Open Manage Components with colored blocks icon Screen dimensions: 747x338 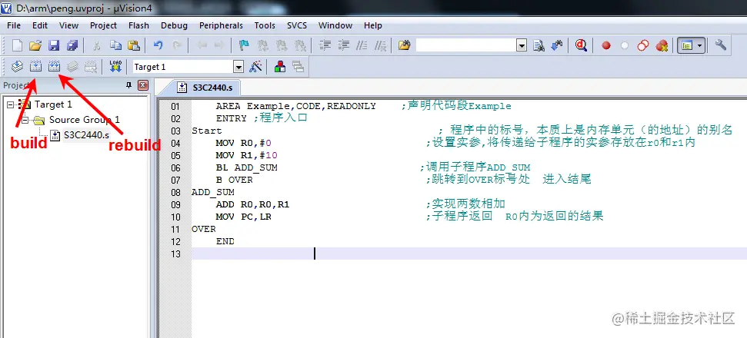[280, 67]
